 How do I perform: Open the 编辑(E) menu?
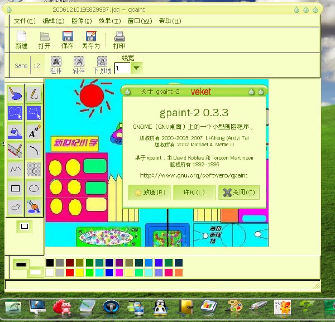click(54, 21)
